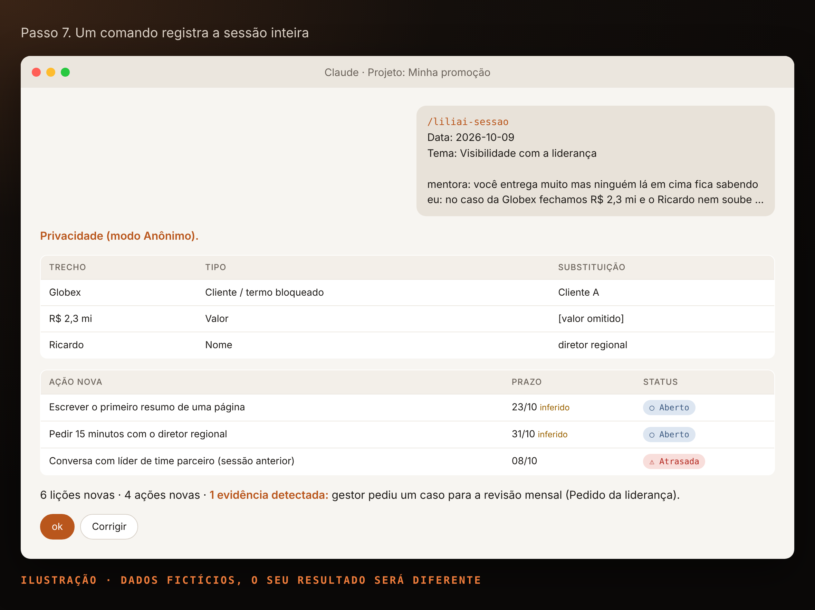The height and width of the screenshot is (610, 815).
Task: Click 'Pedir 15 minutos com o diretor regional'
Action: click(138, 434)
